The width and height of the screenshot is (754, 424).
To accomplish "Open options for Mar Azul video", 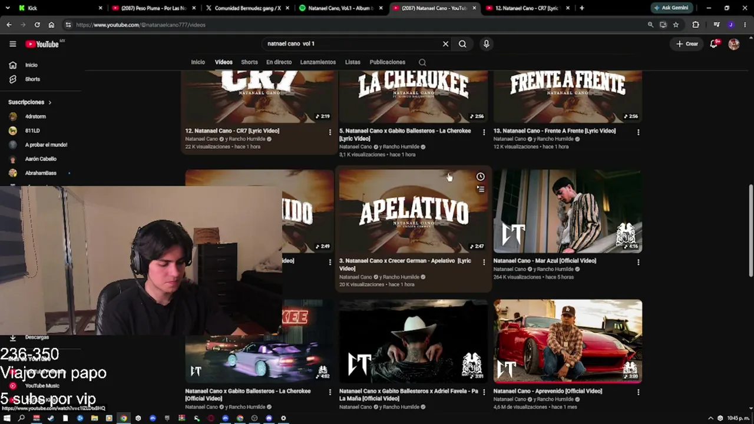I will point(638,262).
